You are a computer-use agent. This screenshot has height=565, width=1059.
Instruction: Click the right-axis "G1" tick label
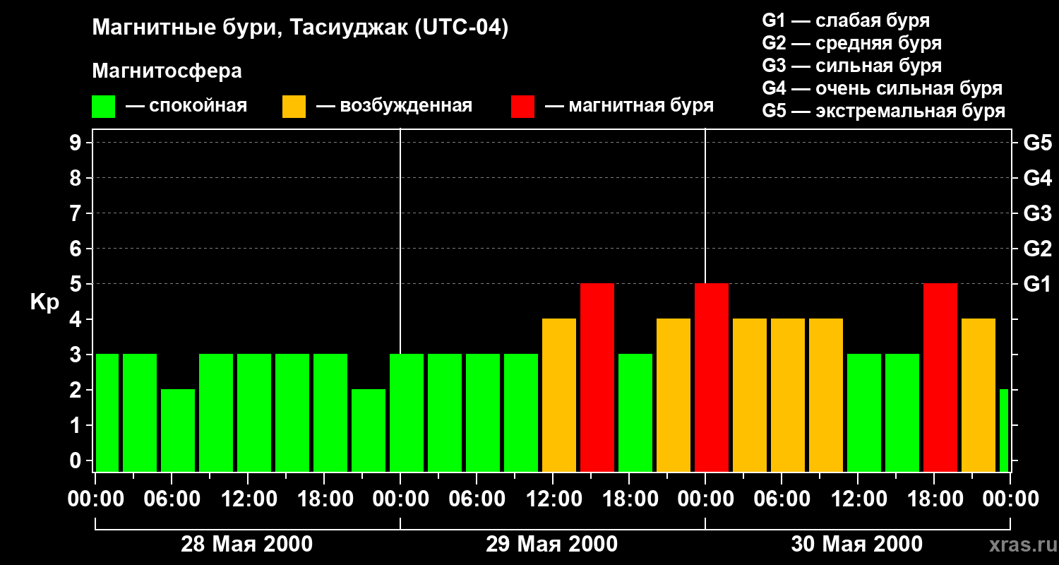click(x=1037, y=284)
